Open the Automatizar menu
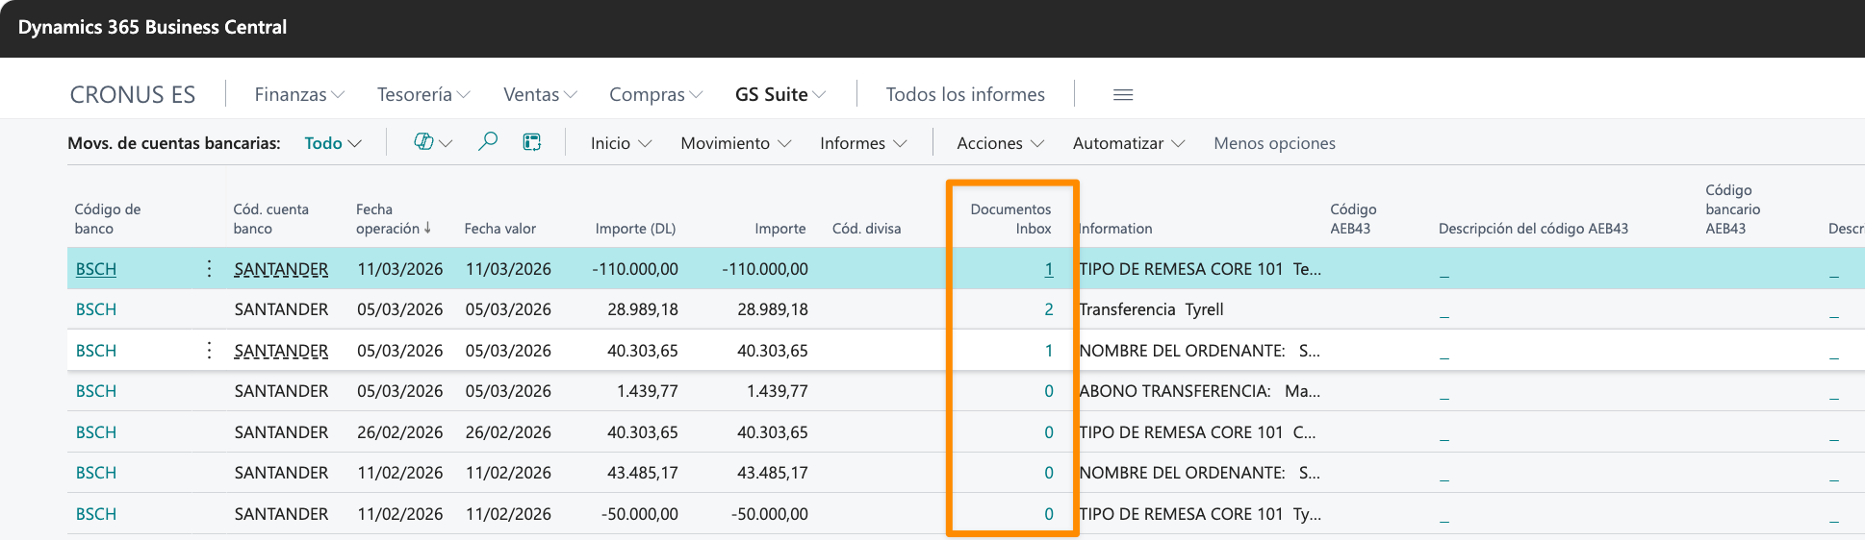The image size is (1865, 540). [x=1129, y=143]
